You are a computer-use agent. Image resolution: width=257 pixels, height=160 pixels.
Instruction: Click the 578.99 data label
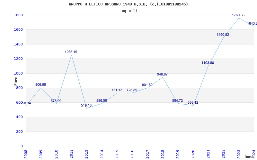[56, 101]
